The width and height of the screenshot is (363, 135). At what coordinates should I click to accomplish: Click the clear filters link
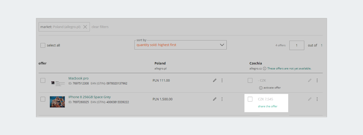[100, 27]
